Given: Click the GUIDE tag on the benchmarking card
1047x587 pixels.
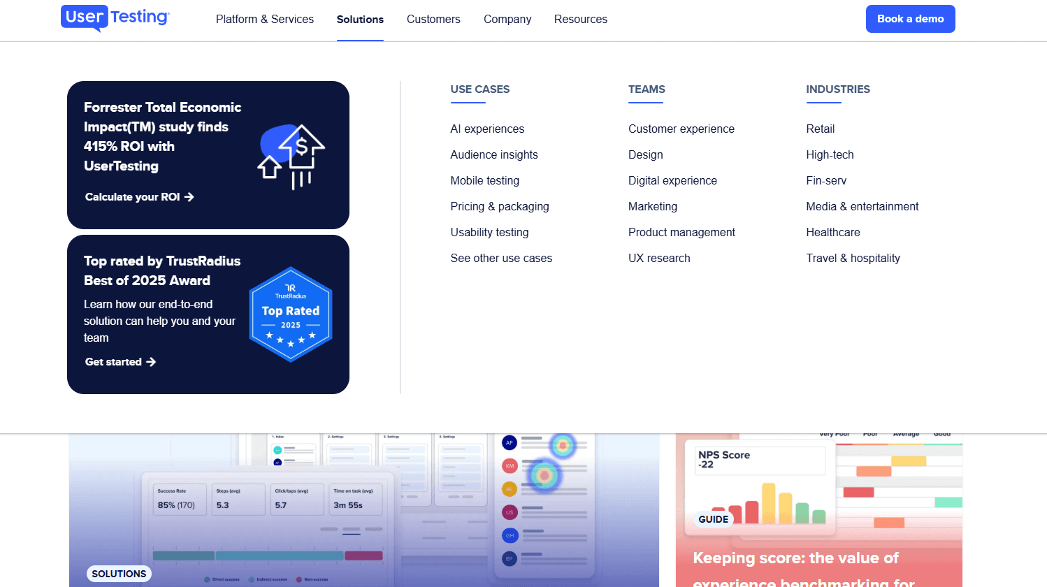Looking at the screenshot, I should [713, 519].
